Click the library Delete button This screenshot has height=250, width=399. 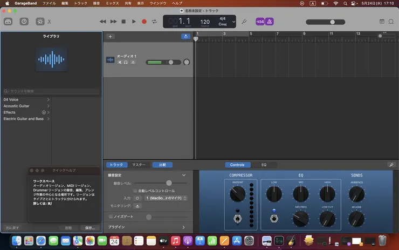coord(68,228)
